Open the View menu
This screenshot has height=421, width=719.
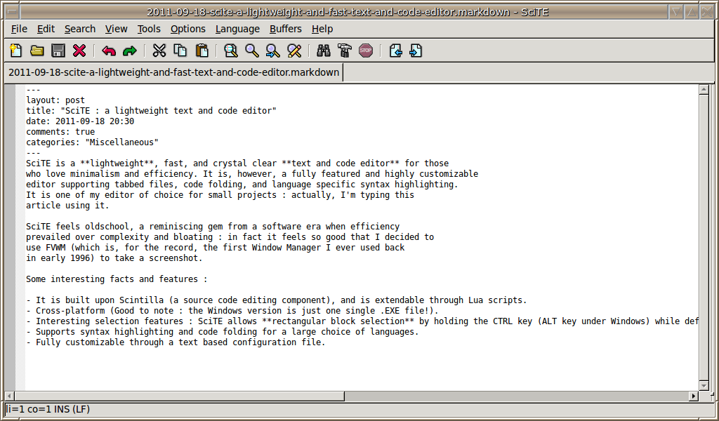[x=116, y=29]
